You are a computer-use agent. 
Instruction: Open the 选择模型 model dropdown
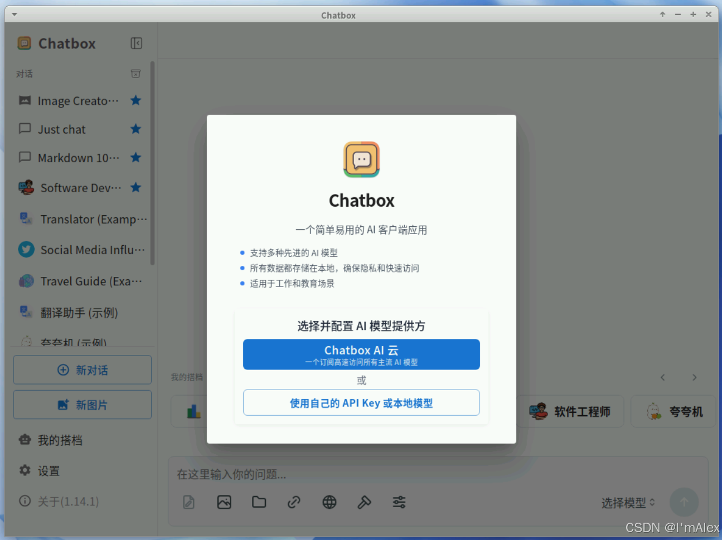click(x=628, y=503)
